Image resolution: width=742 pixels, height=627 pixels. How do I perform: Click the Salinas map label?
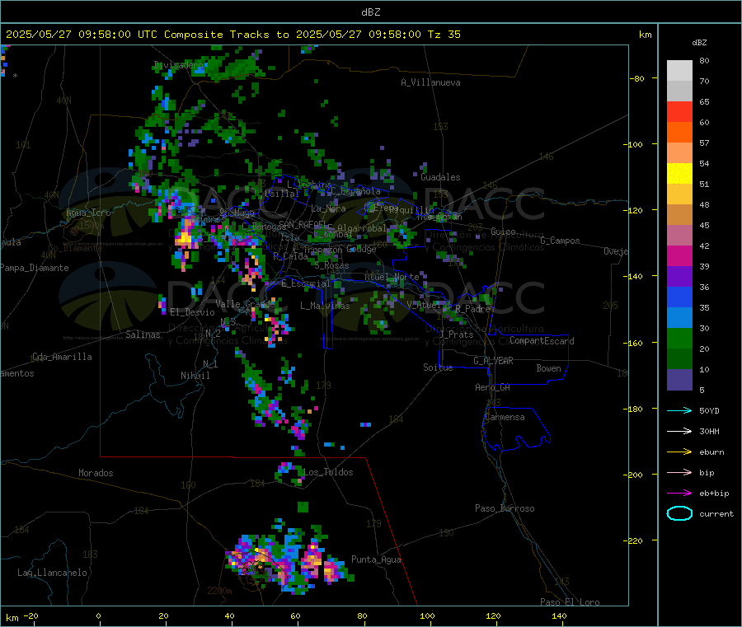coord(143,335)
